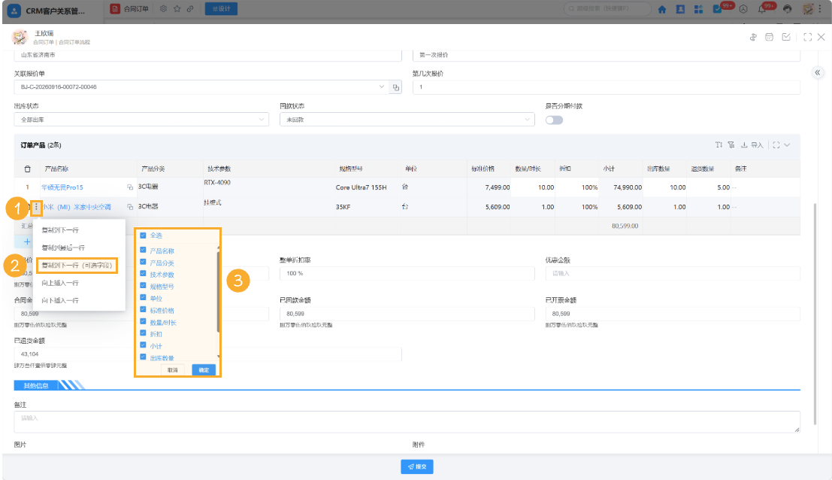Image resolution: width=832 pixels, height=480 pixels.
Task: Open the row menu for 小米 (MI) 米家中央空调
Action: 36,207
